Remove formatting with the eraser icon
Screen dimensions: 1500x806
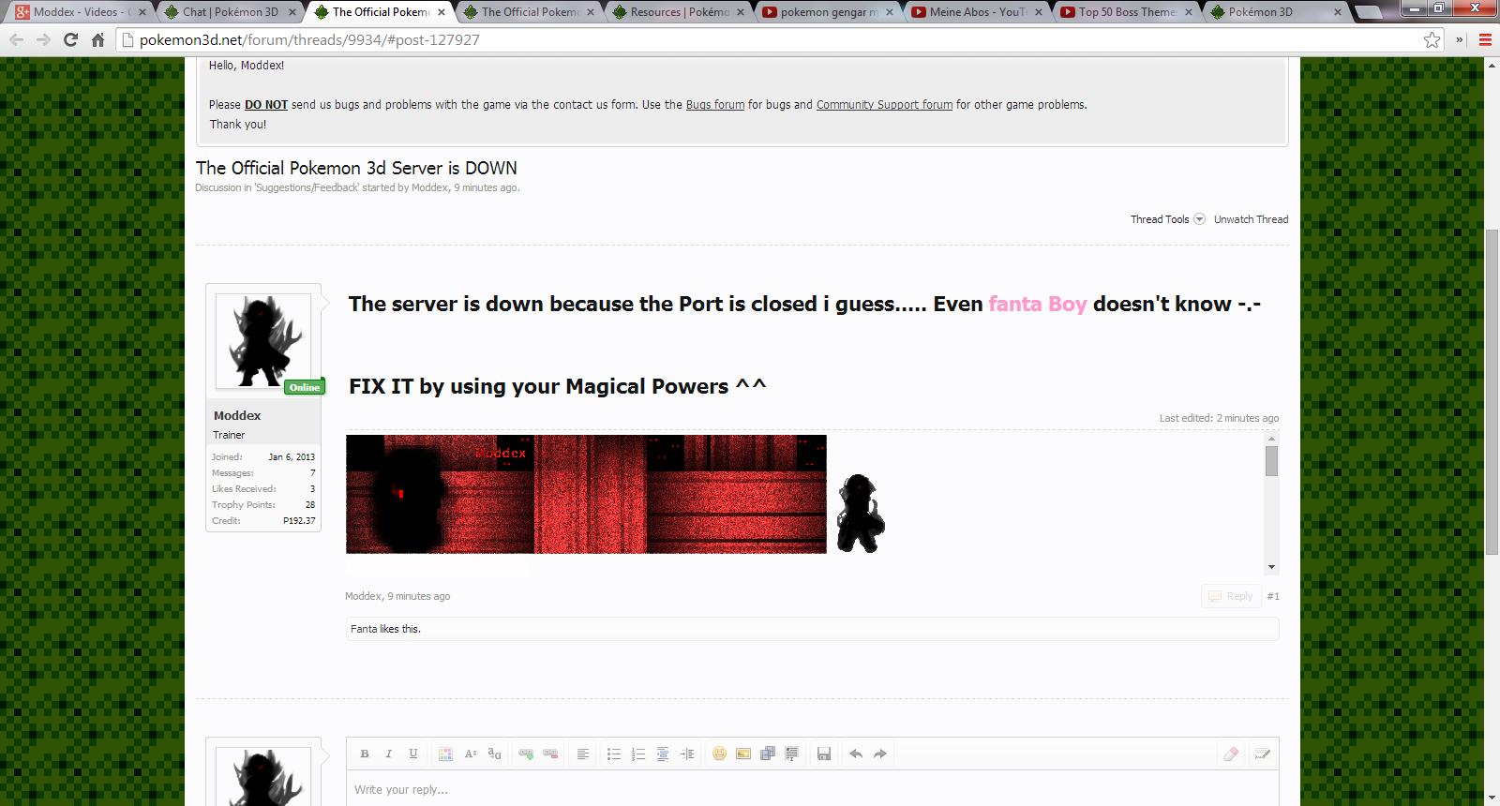pos(1231,754)
